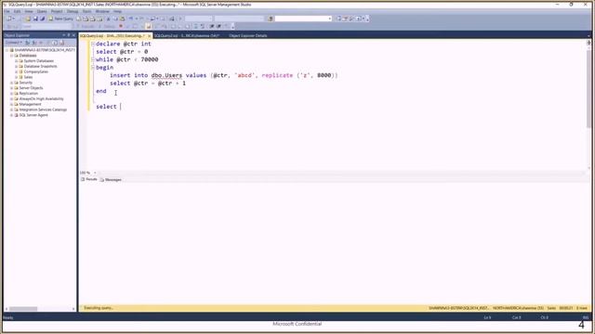Click the '70000' value in while condition

(x=150, y=59)
